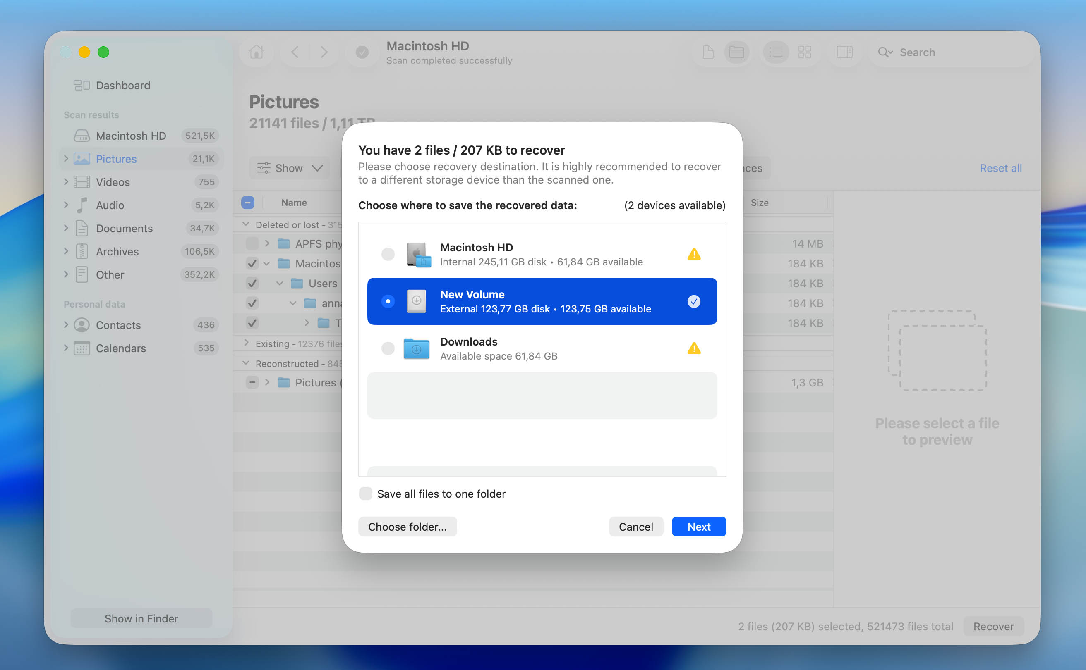Click the New Volume checkmark icon
The image size is (1086, 670).
(694, 301)
